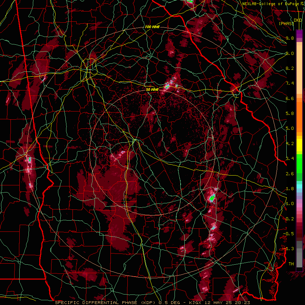Click the 6.6 scale value

coord(290,98)
